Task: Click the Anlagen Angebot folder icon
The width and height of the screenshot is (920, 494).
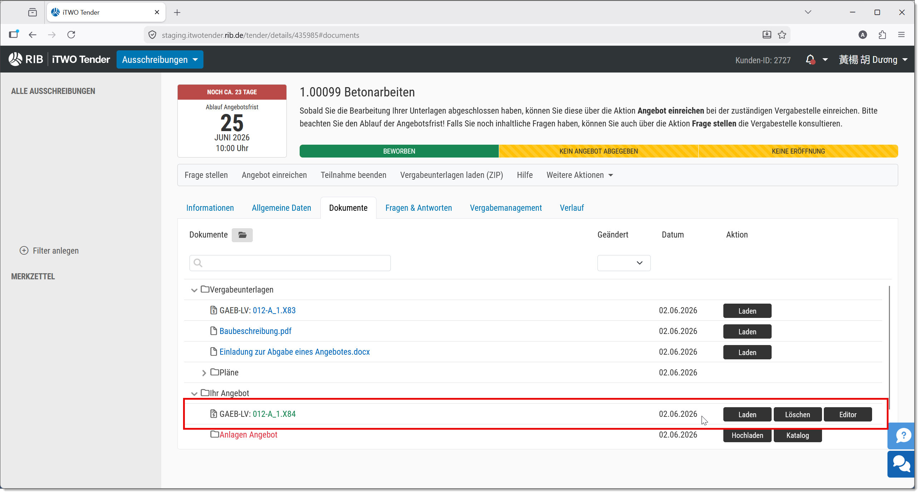Action: tap(215, 434)
